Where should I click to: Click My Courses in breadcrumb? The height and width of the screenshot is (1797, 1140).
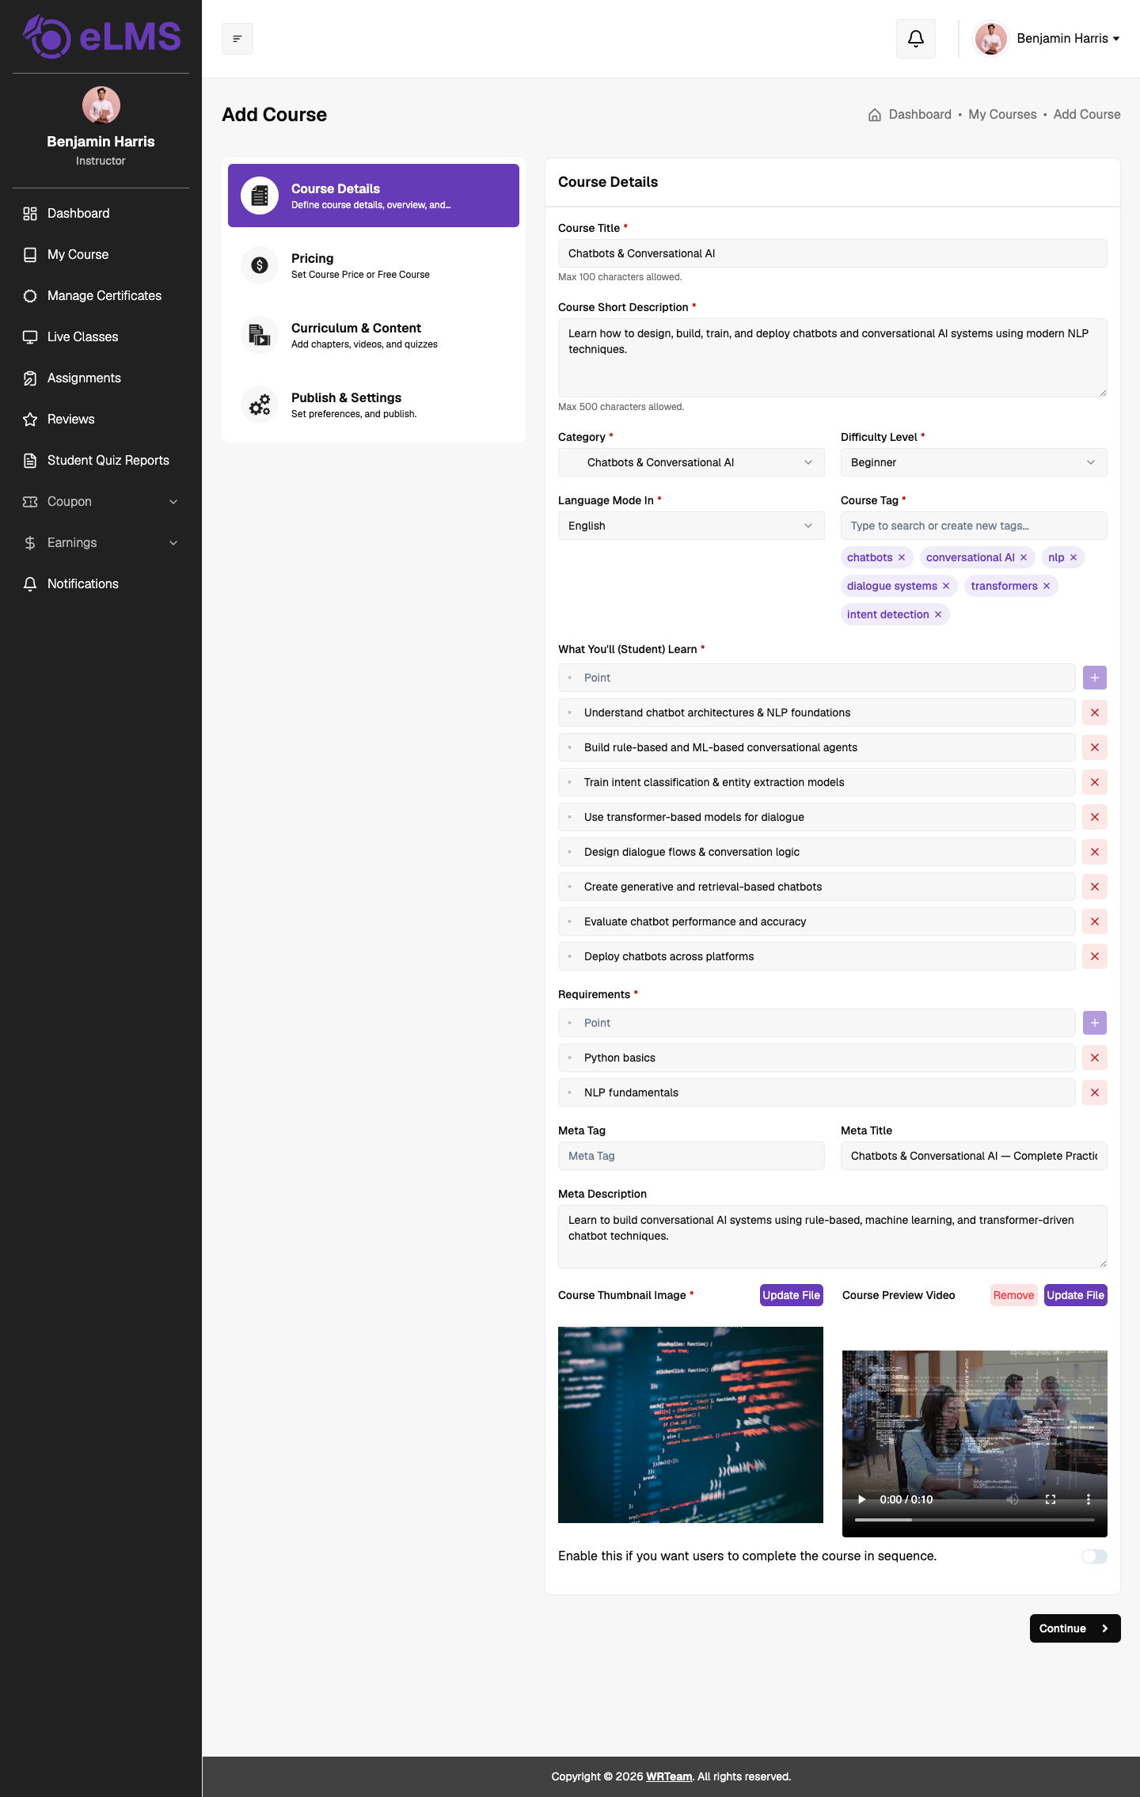pyautogui.click(x=1002, y=115)
